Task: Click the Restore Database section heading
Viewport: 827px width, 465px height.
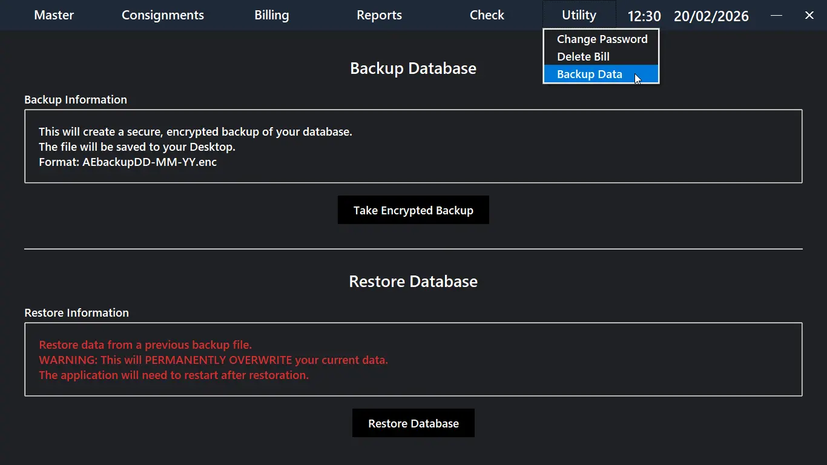Action: 413,282
